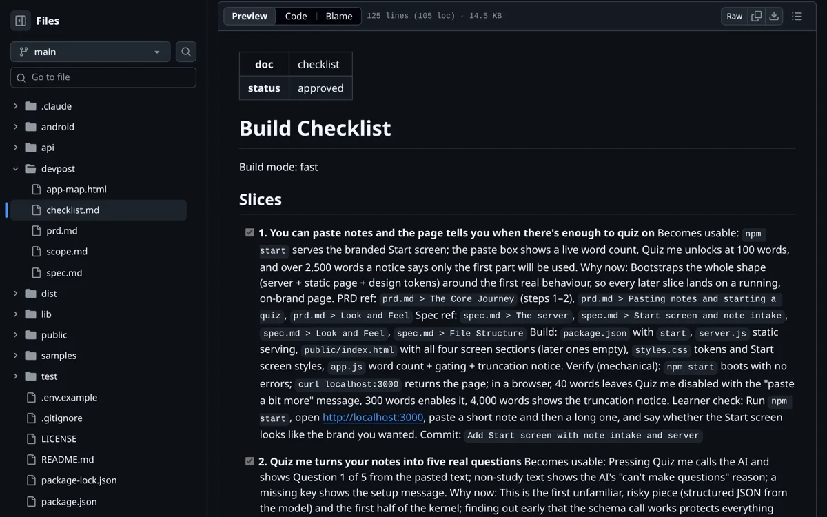Open spec.md in the file tree

click(64, 273)
